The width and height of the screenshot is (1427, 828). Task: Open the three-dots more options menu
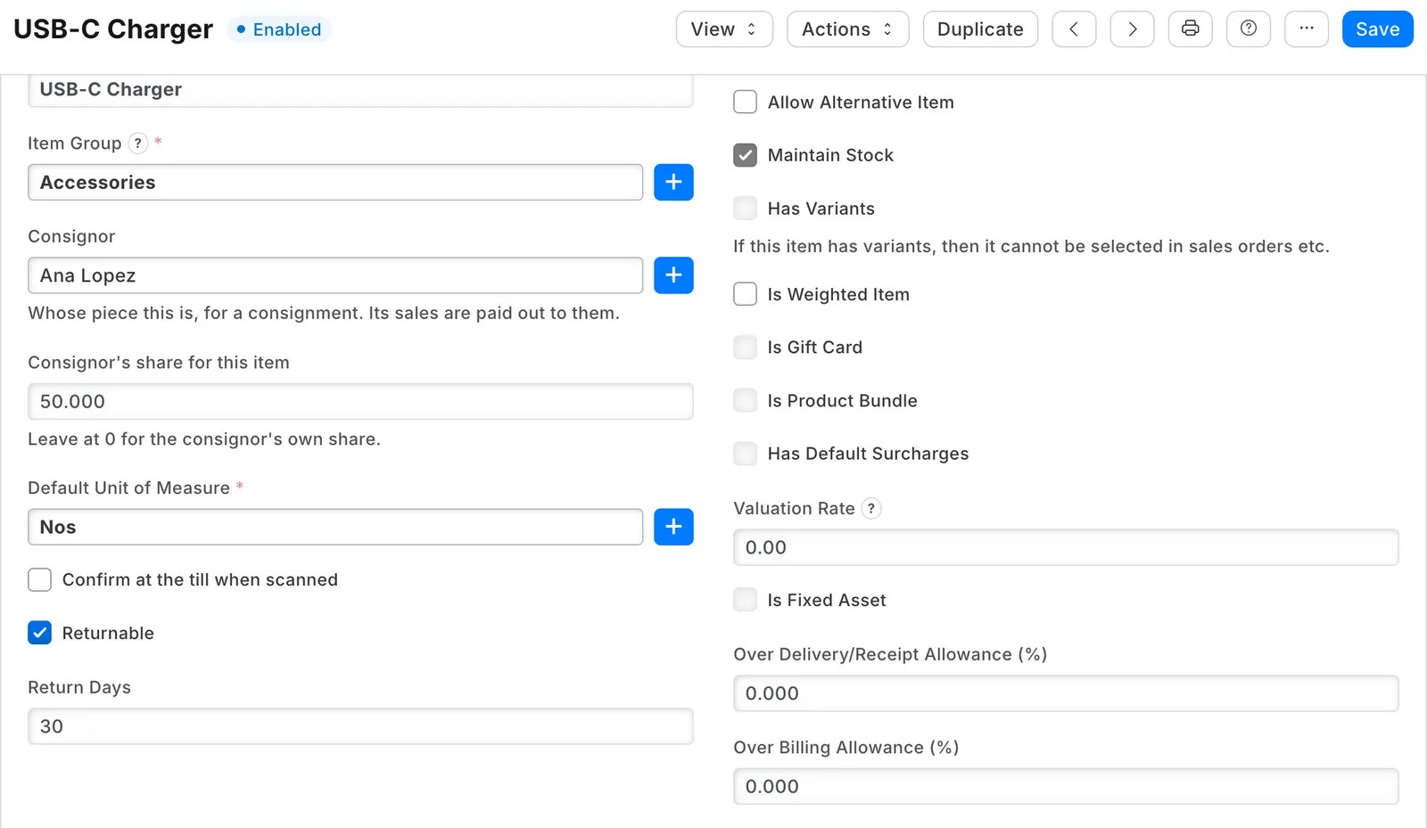(1307, 29)
